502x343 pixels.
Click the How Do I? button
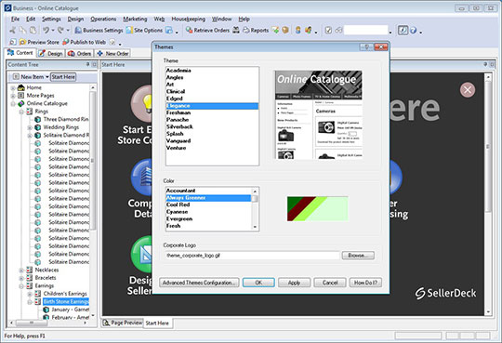point(365,283)
